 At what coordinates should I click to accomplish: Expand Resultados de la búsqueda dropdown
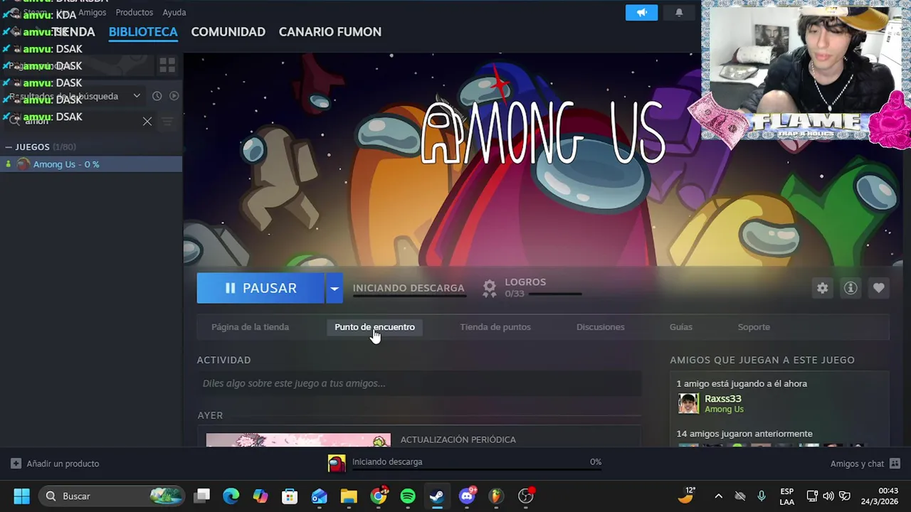[x=137, y=96]
